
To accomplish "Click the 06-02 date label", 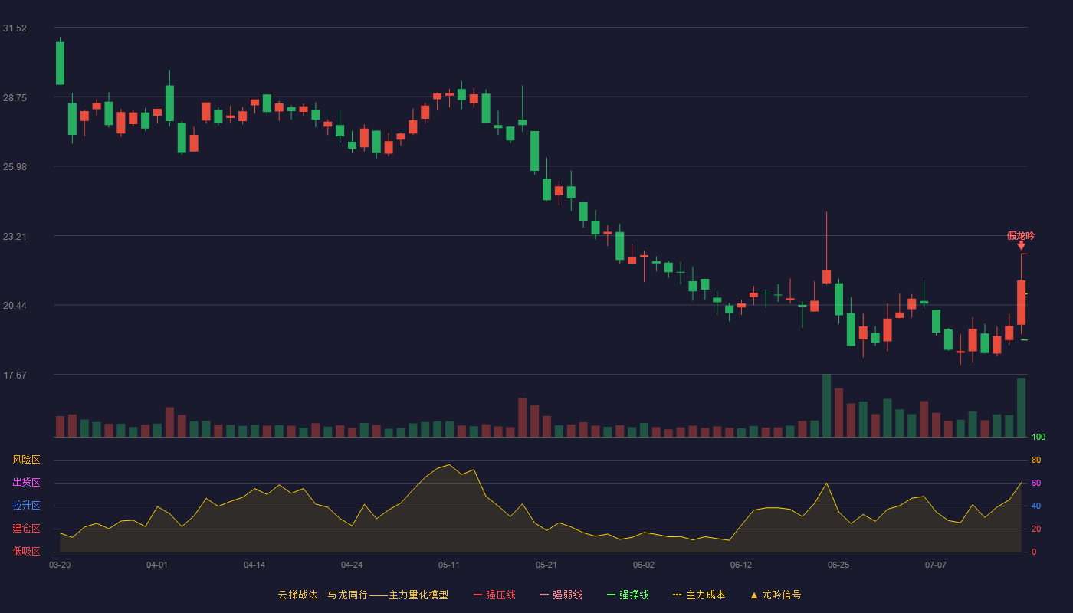I will pos(644,565).
